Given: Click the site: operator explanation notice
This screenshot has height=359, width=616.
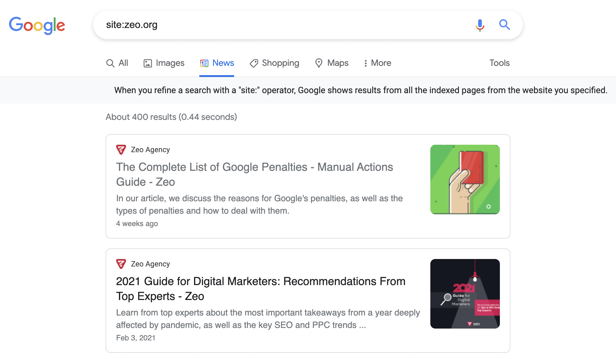Looking at the screenshot, I should point(361,90).
